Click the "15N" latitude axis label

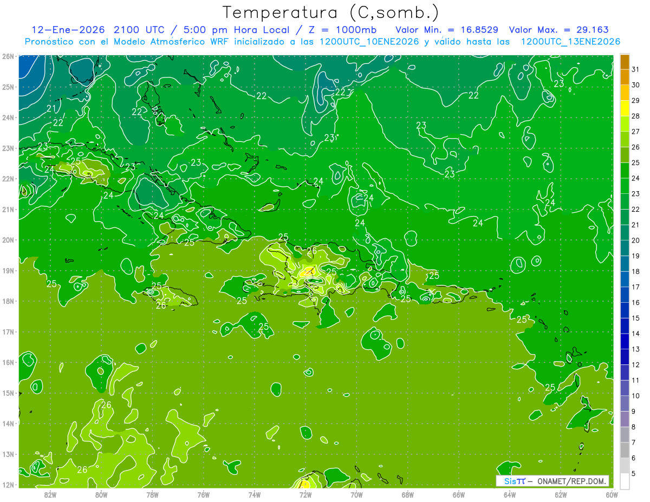(x=8, y=393)
